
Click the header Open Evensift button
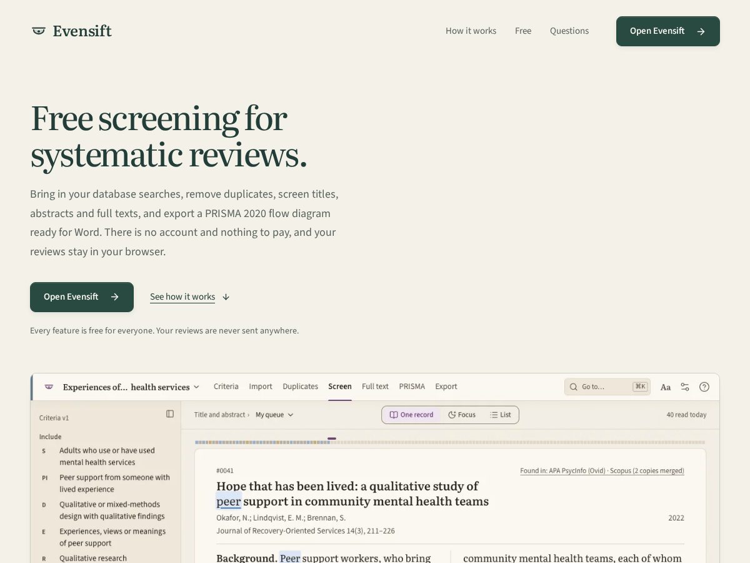click(668, 31)
